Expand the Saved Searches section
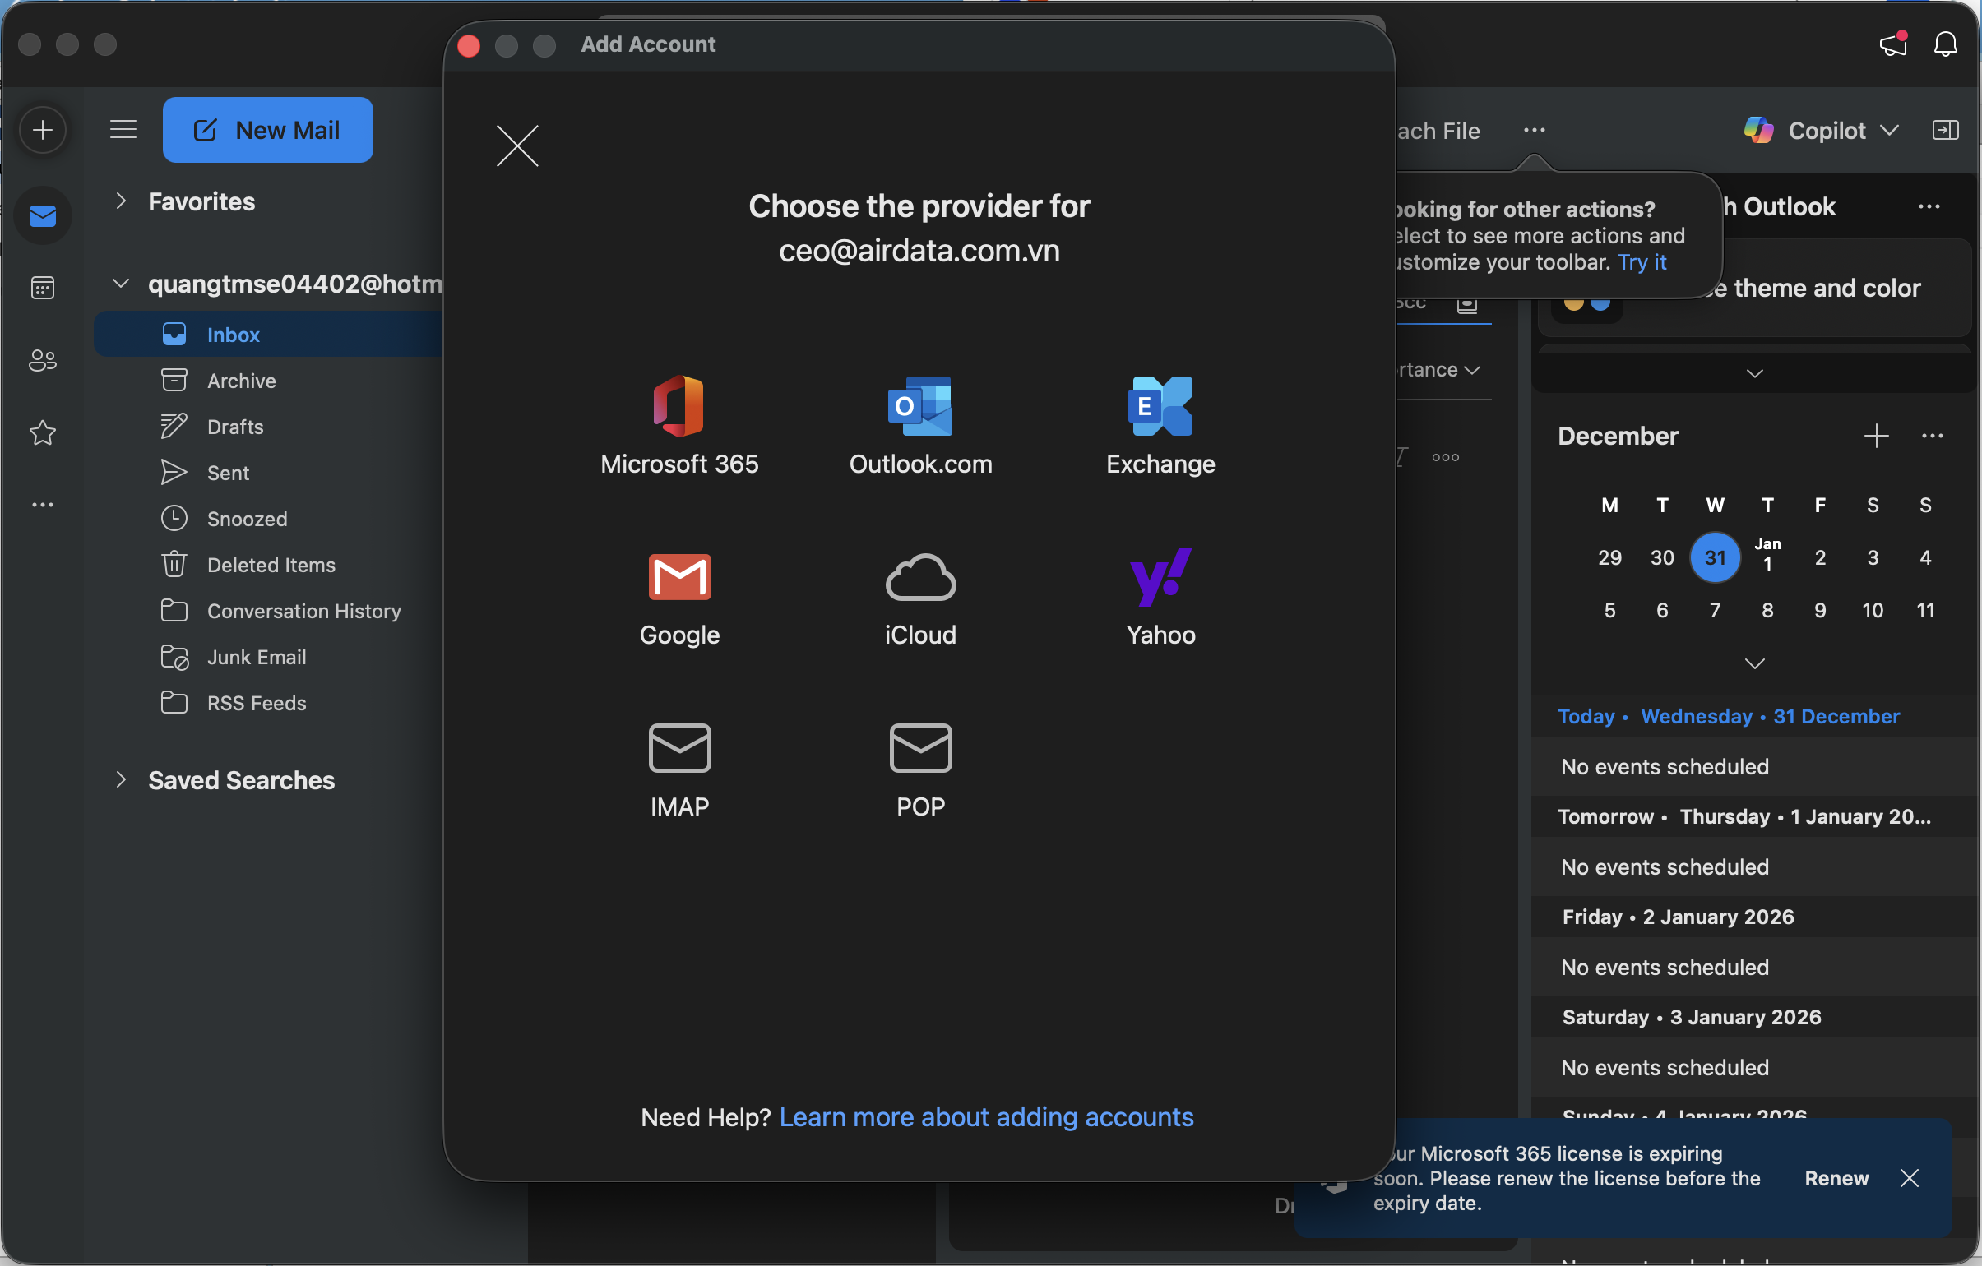 (121, 780)
